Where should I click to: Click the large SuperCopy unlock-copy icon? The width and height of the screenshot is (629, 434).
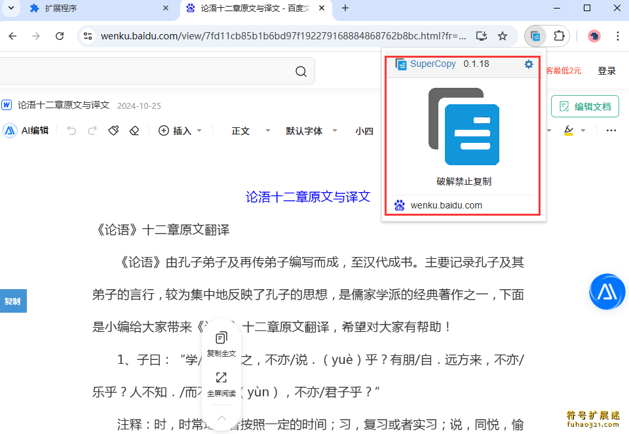464,127
